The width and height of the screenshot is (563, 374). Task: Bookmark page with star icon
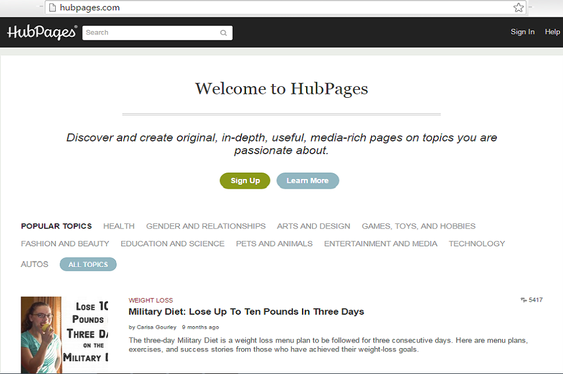(518, 7)
